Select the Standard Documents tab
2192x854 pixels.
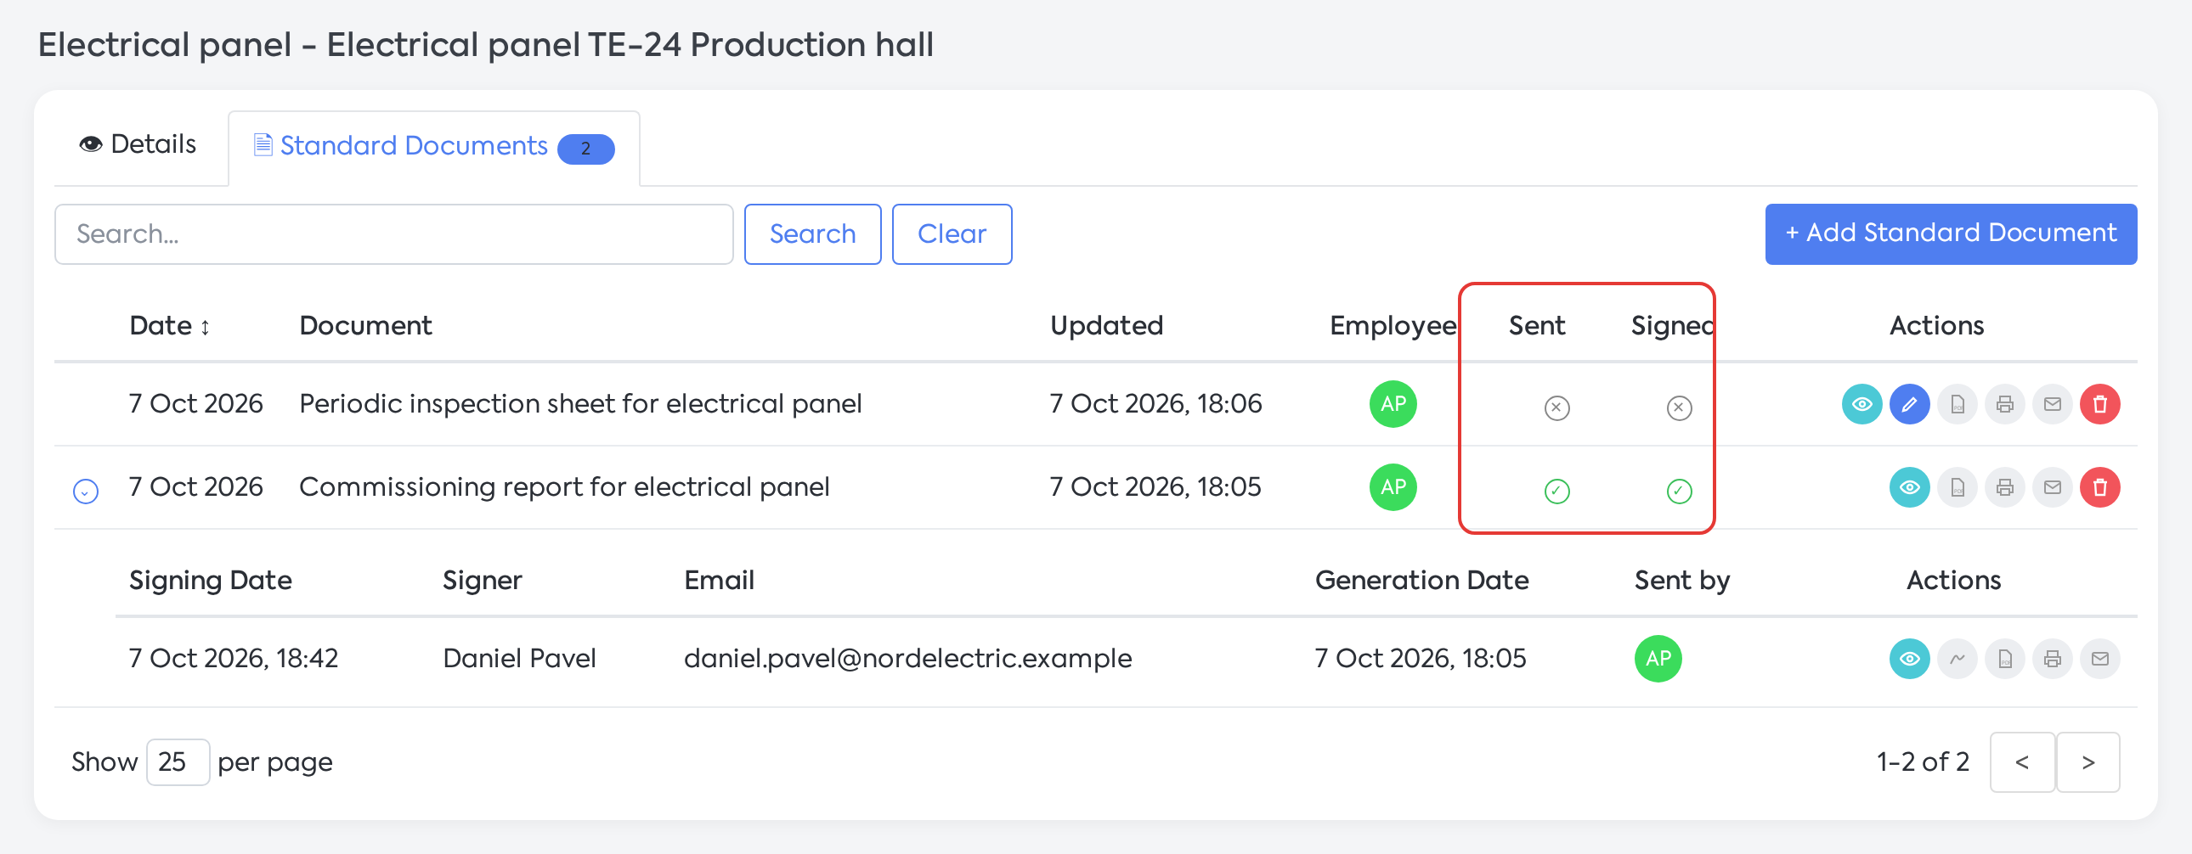click(434, 147)
